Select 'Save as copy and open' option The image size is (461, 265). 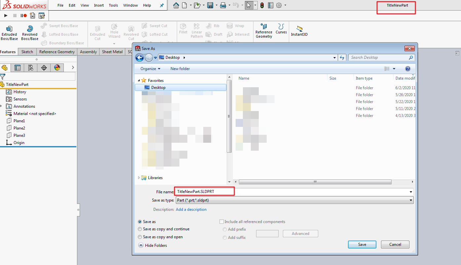coord(140,237)
